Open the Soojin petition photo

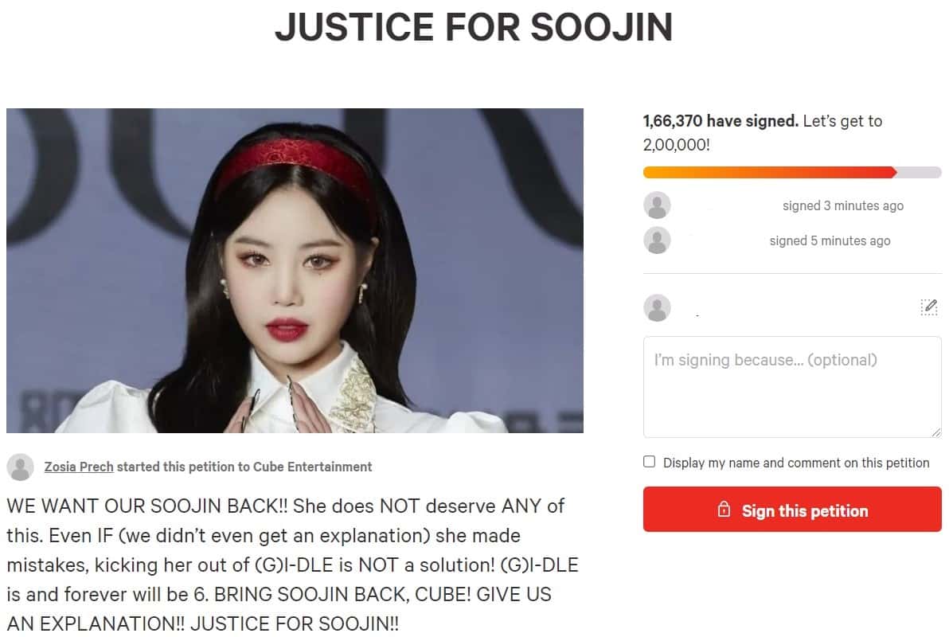point(295,271)
